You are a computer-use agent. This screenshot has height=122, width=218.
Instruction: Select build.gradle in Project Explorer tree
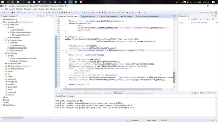pyautogui.click(x=12, y=82)
